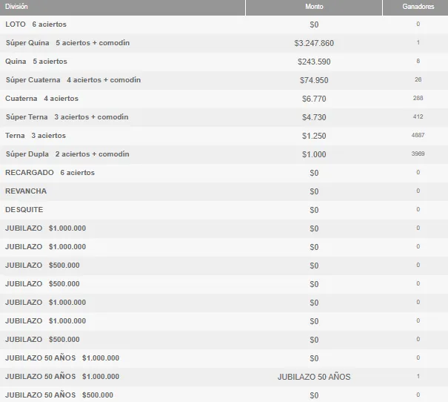This screenshot has height=402, width=448.
Task: Select the 288 winners count
Action: [x=418, y=99]
